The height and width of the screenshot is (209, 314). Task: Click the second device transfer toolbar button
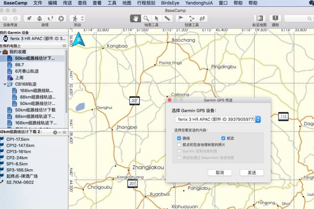click(x=15, y=19)
